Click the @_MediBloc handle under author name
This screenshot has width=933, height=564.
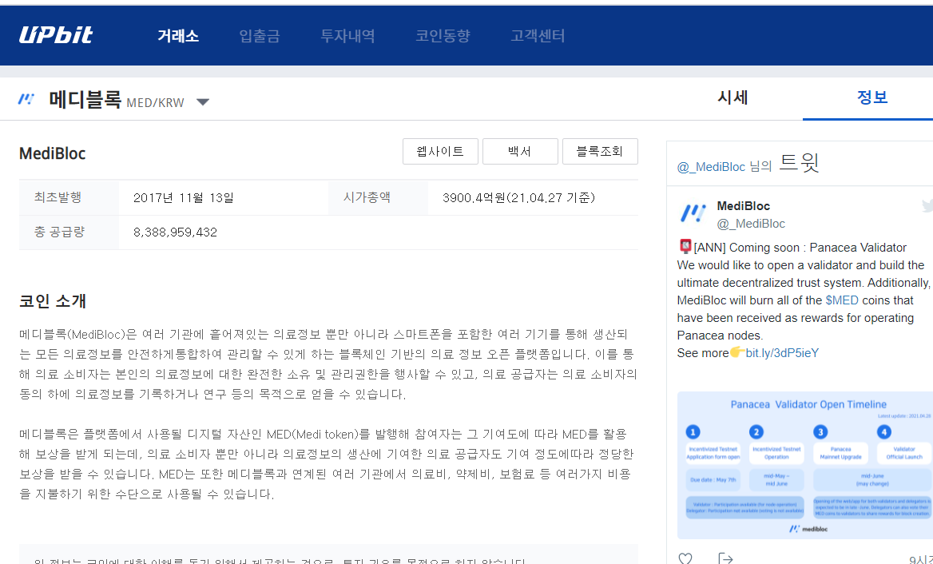click(x=751, y=224)
